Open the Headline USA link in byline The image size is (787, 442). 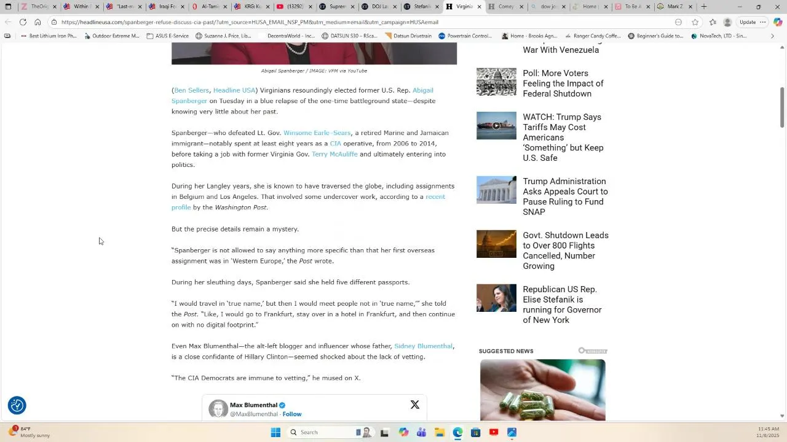[x=234, y=90]
